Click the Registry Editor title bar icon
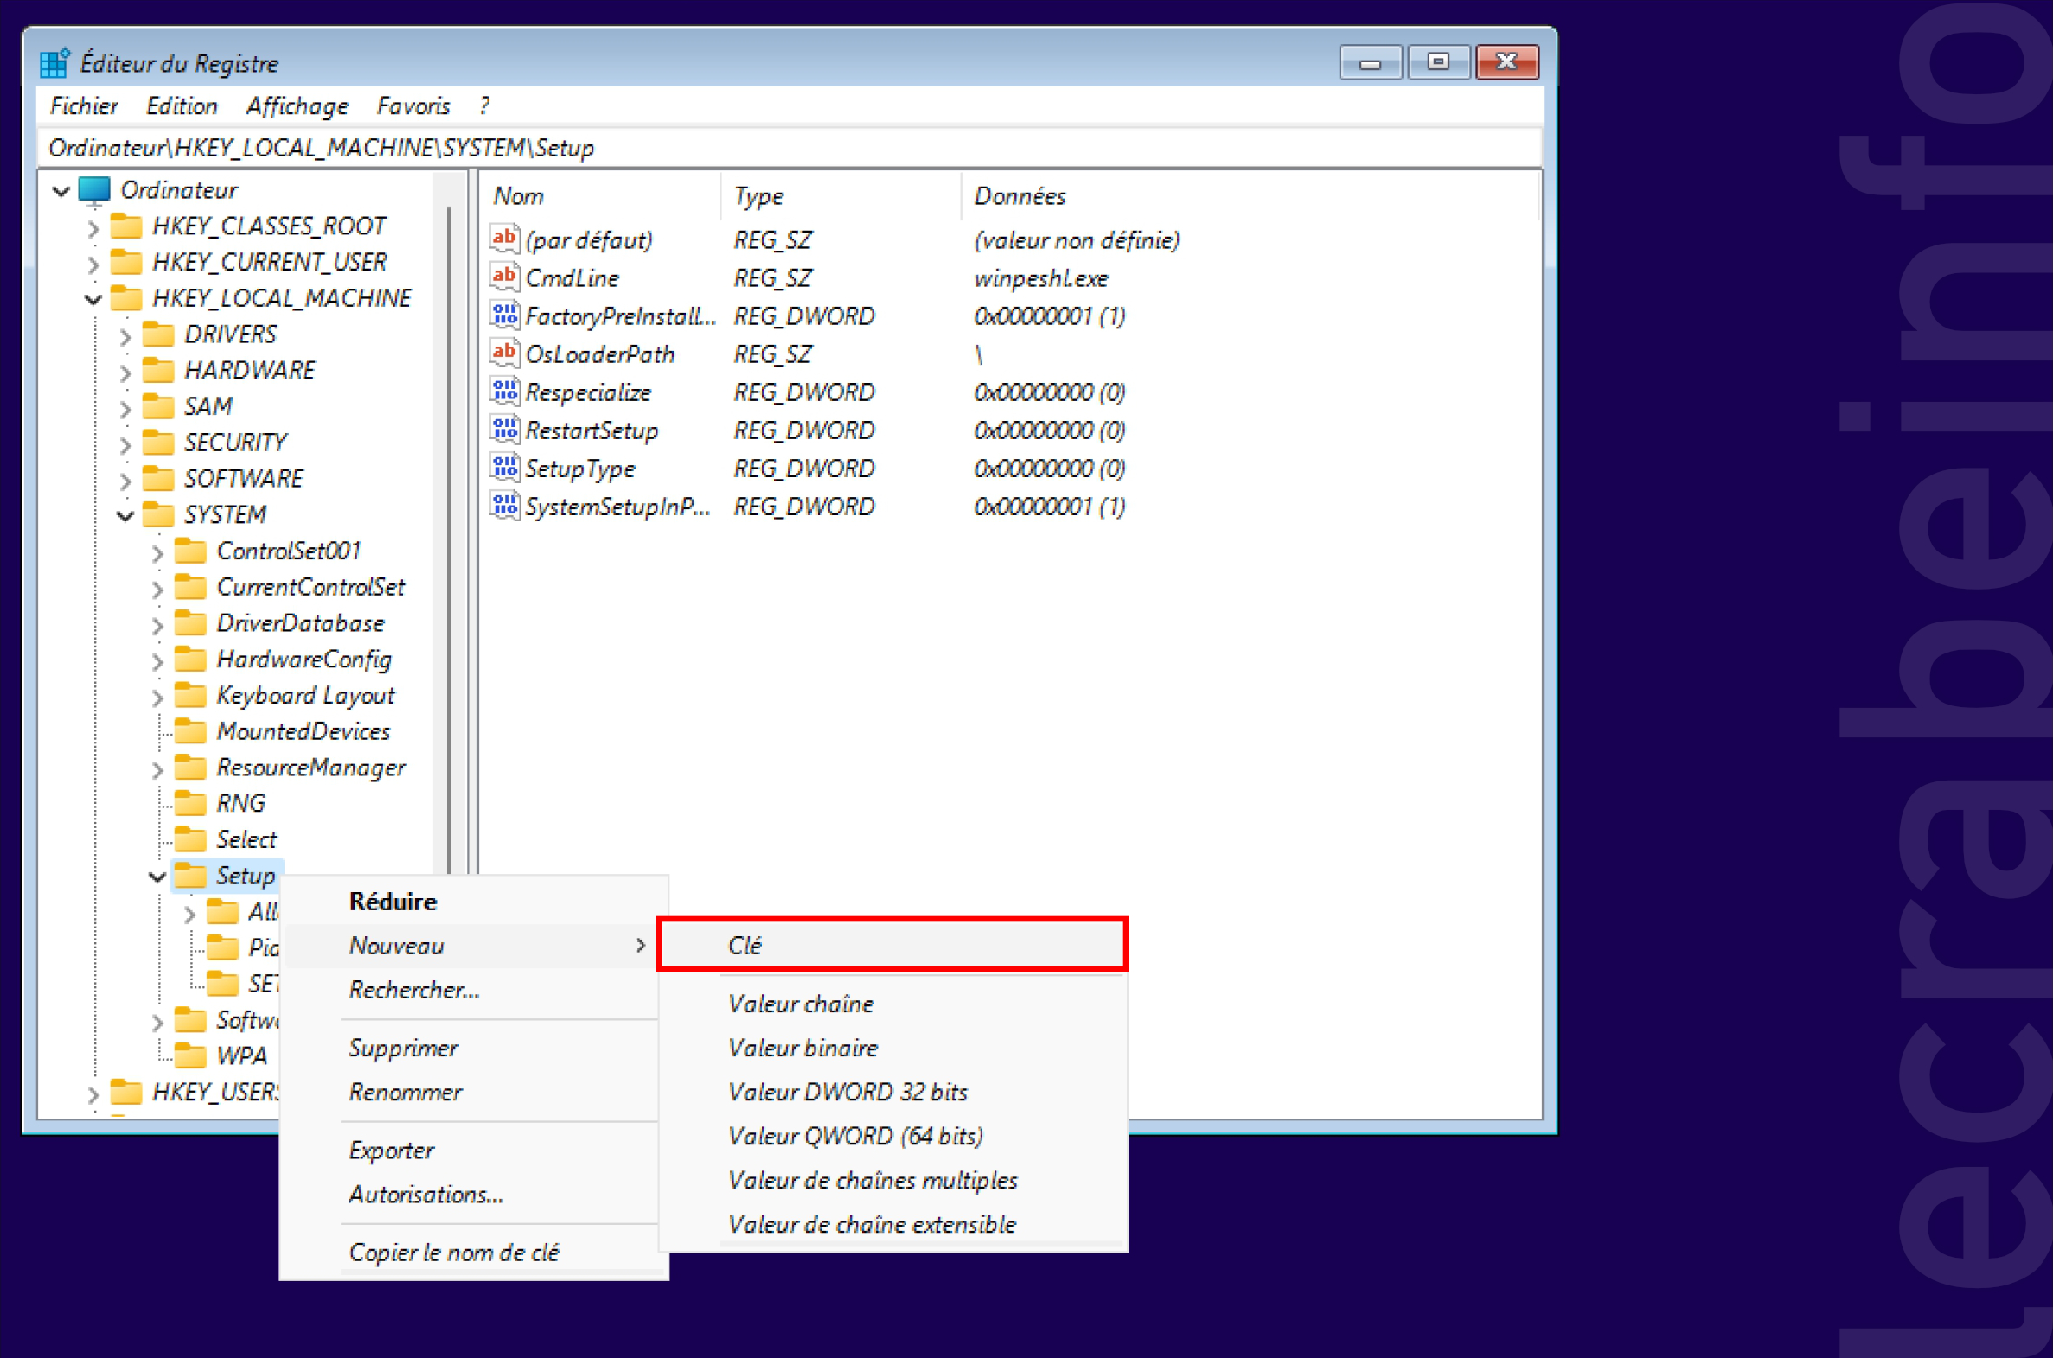This screenshot has width=2053, height=1358. tap(54, 62)
